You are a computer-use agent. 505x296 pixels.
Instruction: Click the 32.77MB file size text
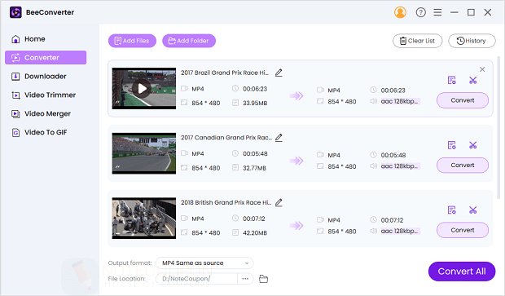tap(254, 168)
